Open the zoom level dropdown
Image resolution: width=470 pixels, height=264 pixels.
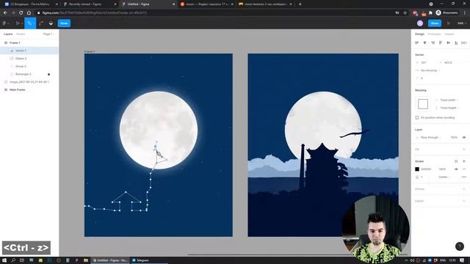click(x=461, y=23)
